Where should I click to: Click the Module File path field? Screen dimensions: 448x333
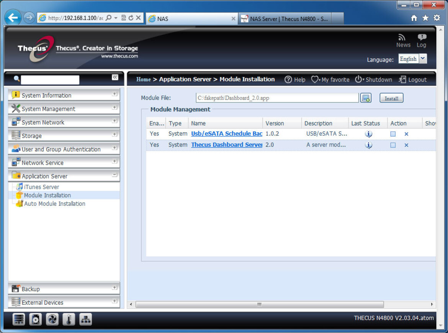pos(277,98)
